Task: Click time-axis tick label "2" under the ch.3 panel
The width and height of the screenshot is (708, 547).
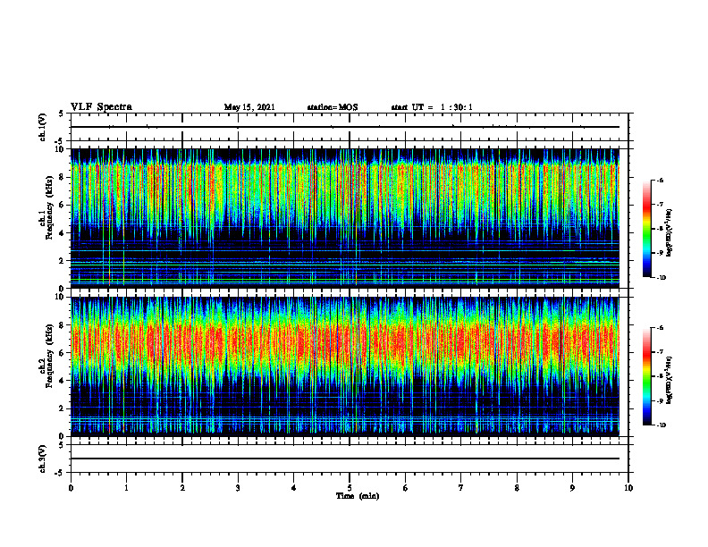Action: (182, 488)
